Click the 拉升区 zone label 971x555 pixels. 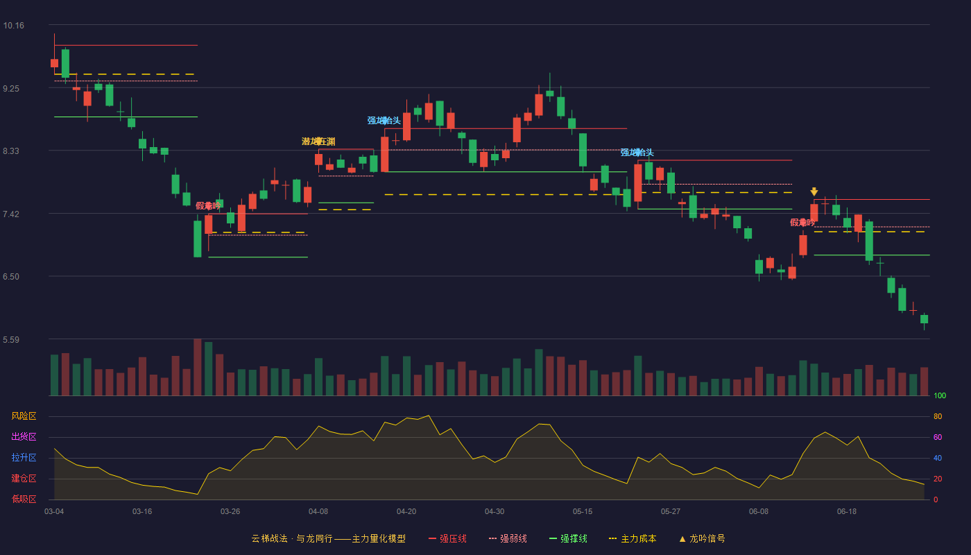tap(24, 458)
